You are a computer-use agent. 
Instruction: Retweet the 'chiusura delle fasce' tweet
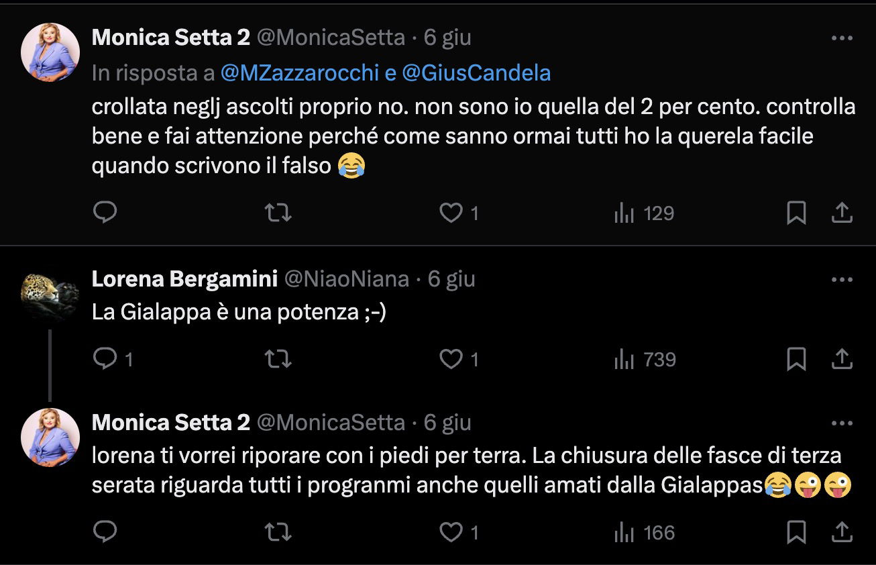point(278,533)
